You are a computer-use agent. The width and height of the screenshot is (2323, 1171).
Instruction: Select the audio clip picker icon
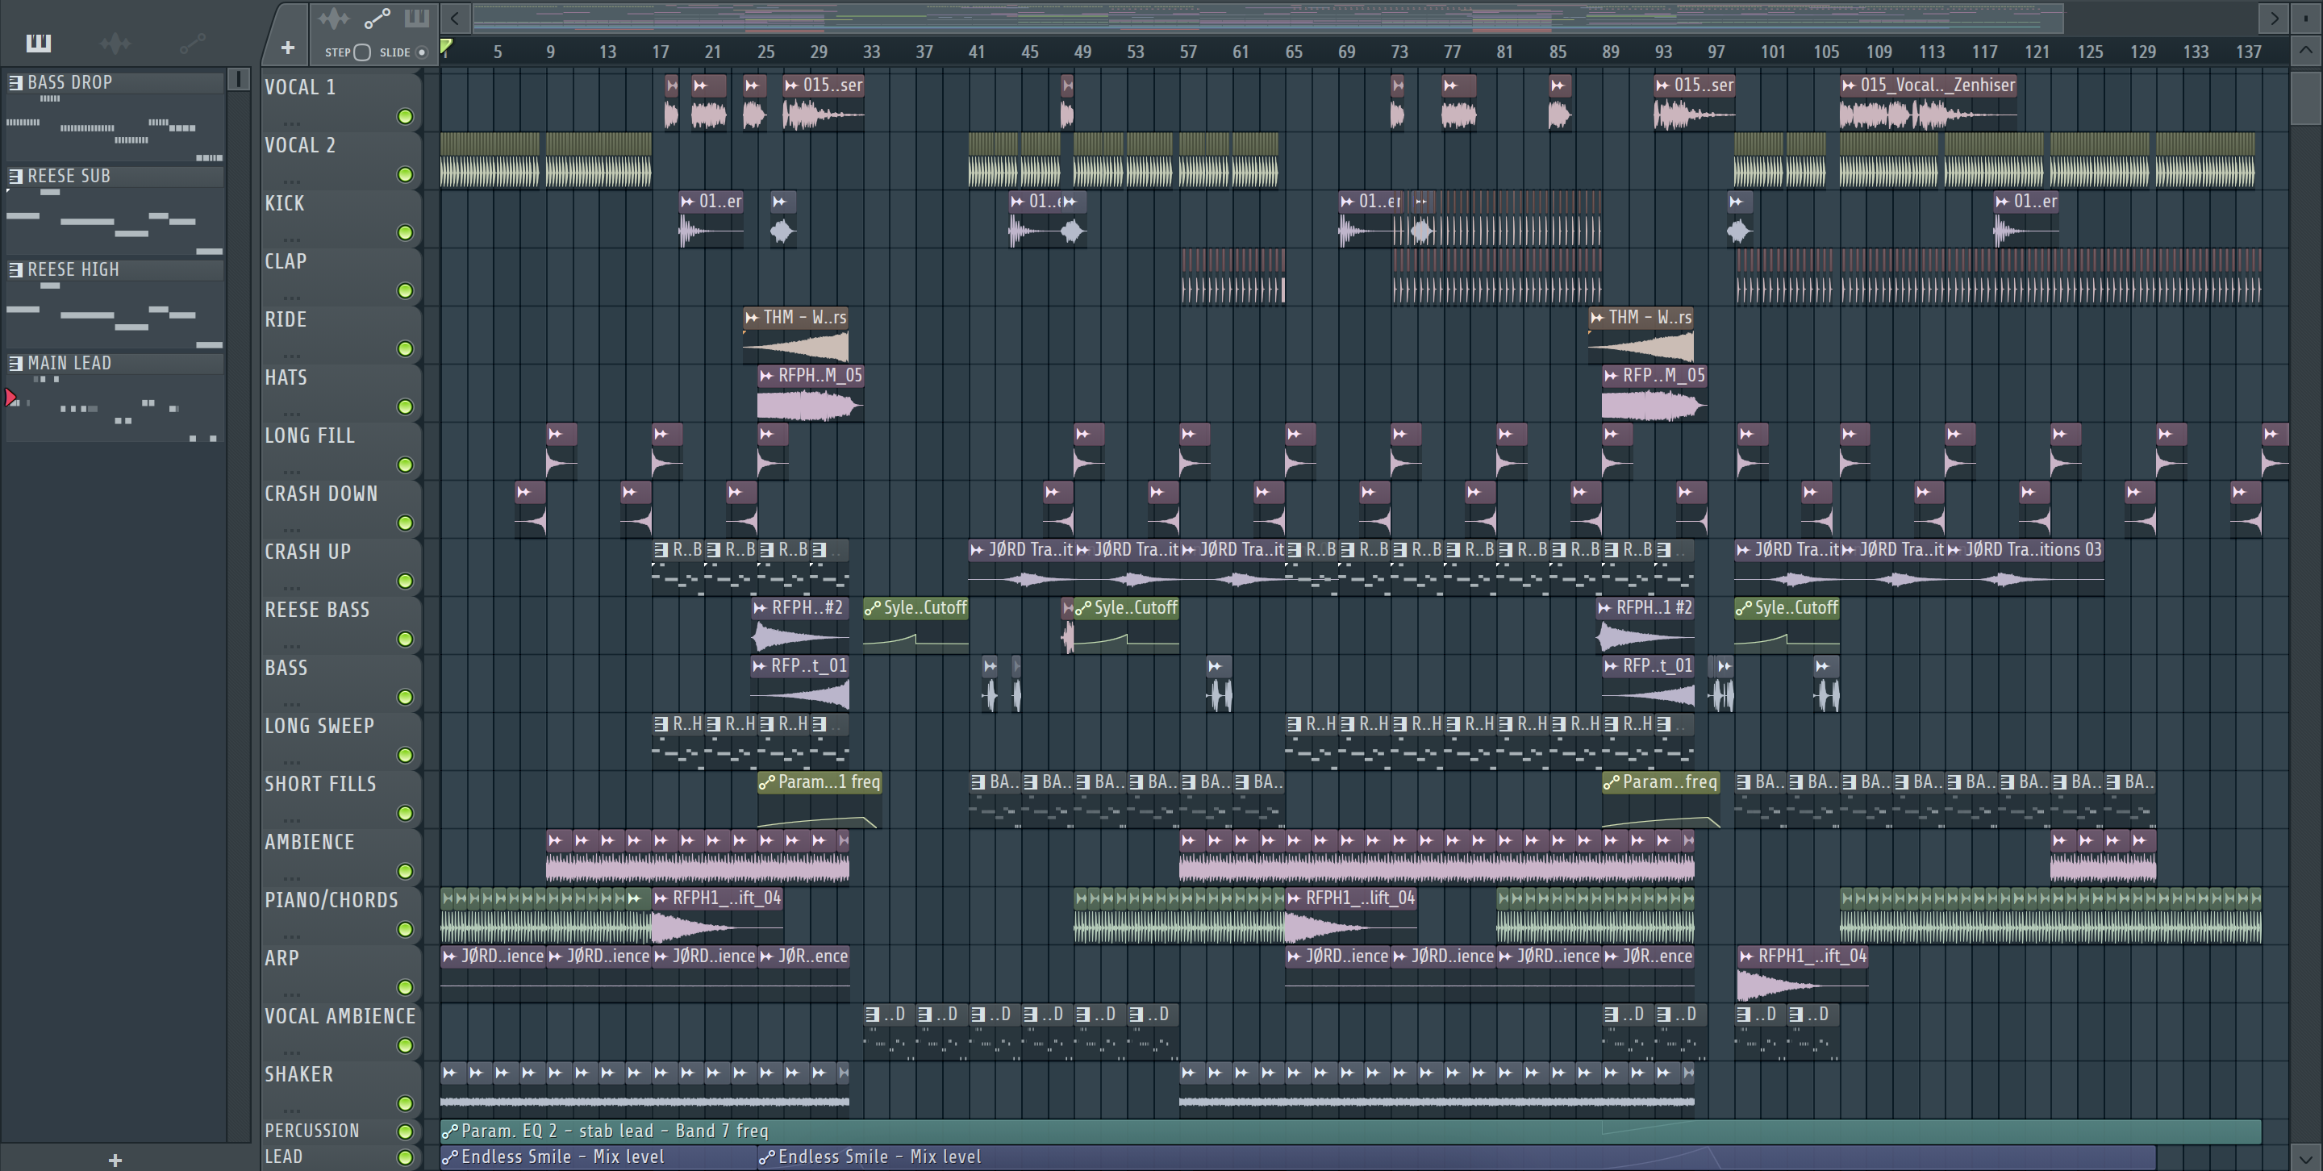(115, 43)
